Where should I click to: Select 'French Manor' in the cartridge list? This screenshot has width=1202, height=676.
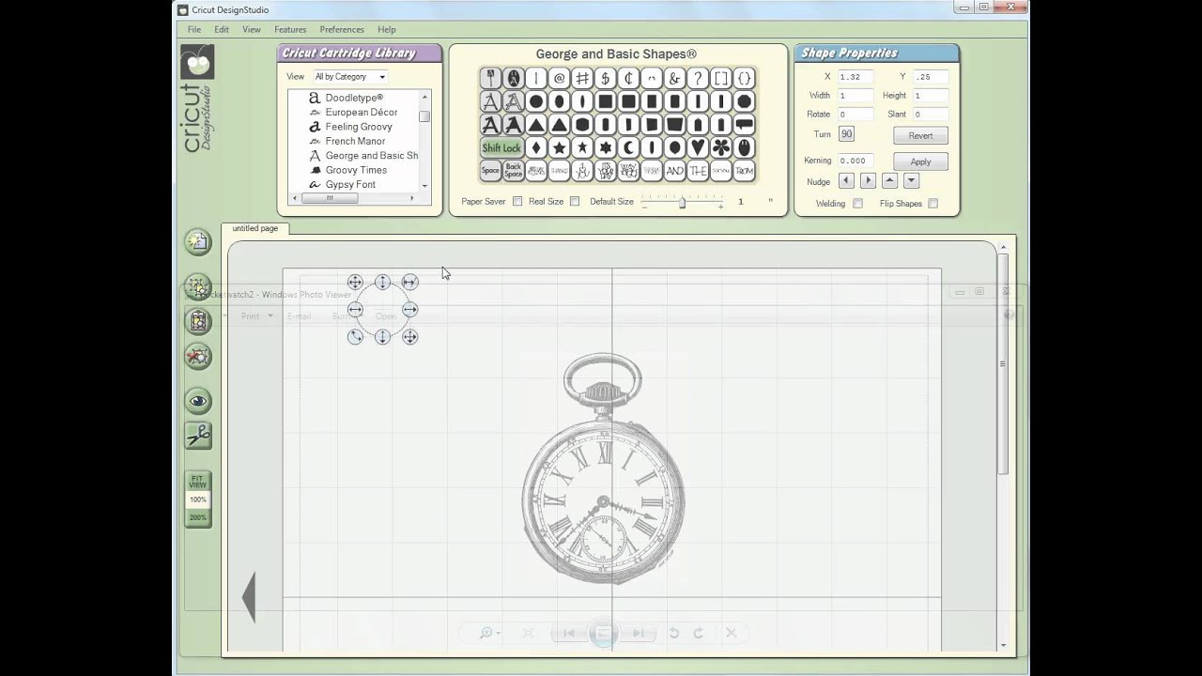(x=355, y=141)
